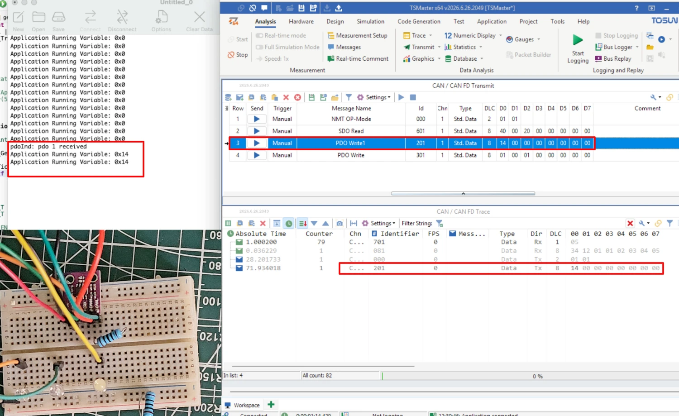The image size is (679, 416).
Task: Open the Messages window from the ribbon
Action: pyautogui.click(x=344, y=47)
